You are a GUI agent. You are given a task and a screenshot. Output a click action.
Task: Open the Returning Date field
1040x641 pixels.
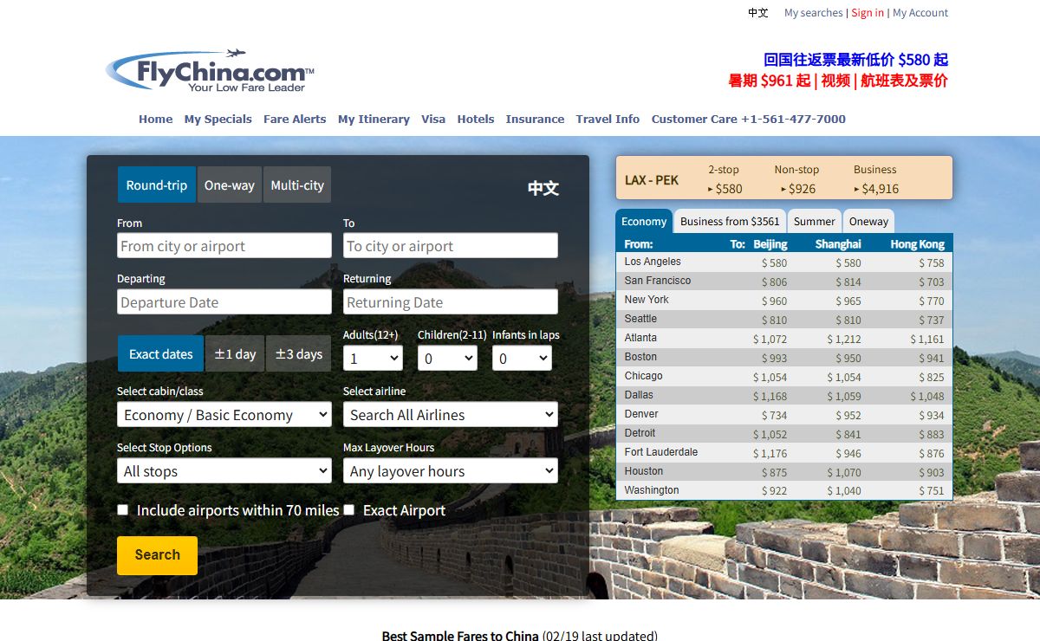[451, 302]
